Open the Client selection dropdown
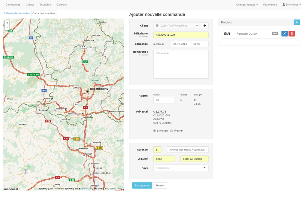Image resolution: width=301 pixels, height=201 pixels. pos(177,26)
